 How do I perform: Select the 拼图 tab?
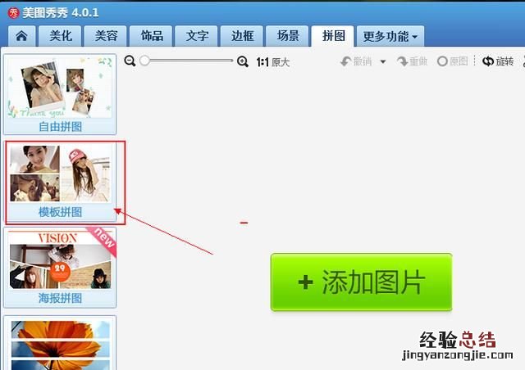pyautogui.click(x=333, y=36)
